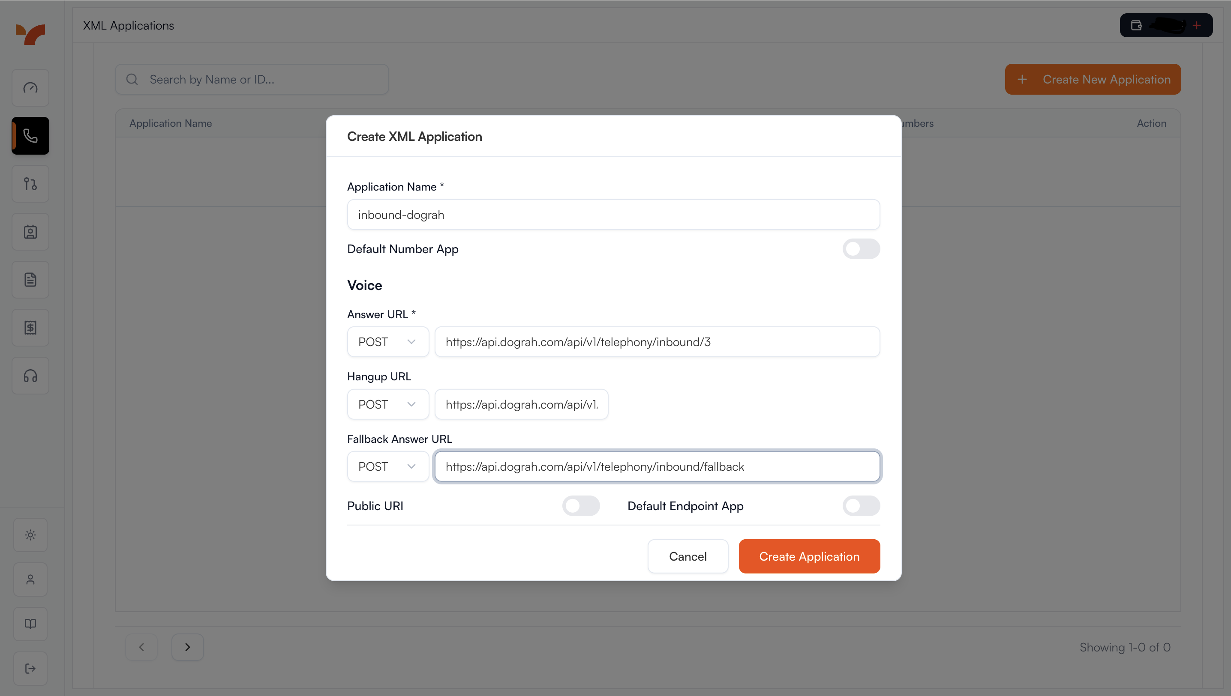Open the dashboard speedometer icon
The image size is (1231, 696).
click(x=30, y=87)
